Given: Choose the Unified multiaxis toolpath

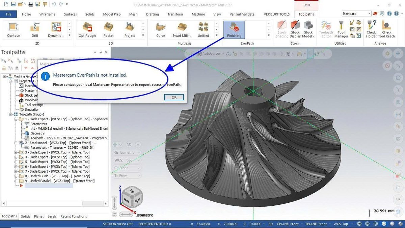Looking at the screenshot, I should pos(203,30).
